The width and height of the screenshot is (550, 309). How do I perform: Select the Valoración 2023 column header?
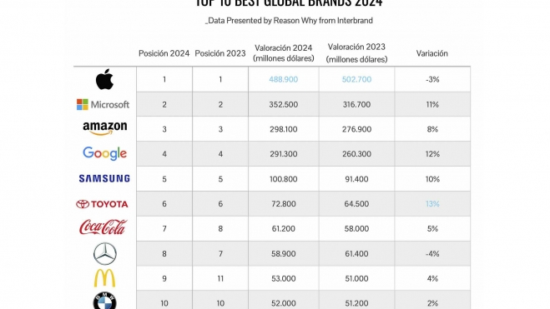(356, 52)
